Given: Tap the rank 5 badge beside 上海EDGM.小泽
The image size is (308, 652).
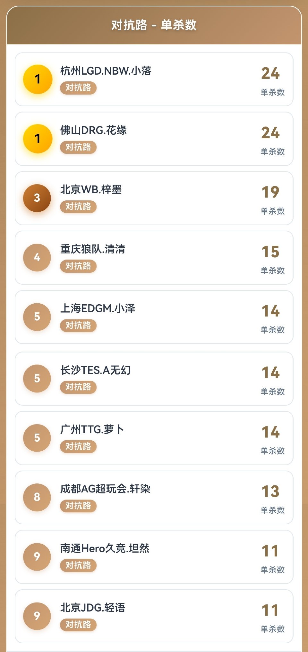Looking at the screenshot, I should 37,317.
